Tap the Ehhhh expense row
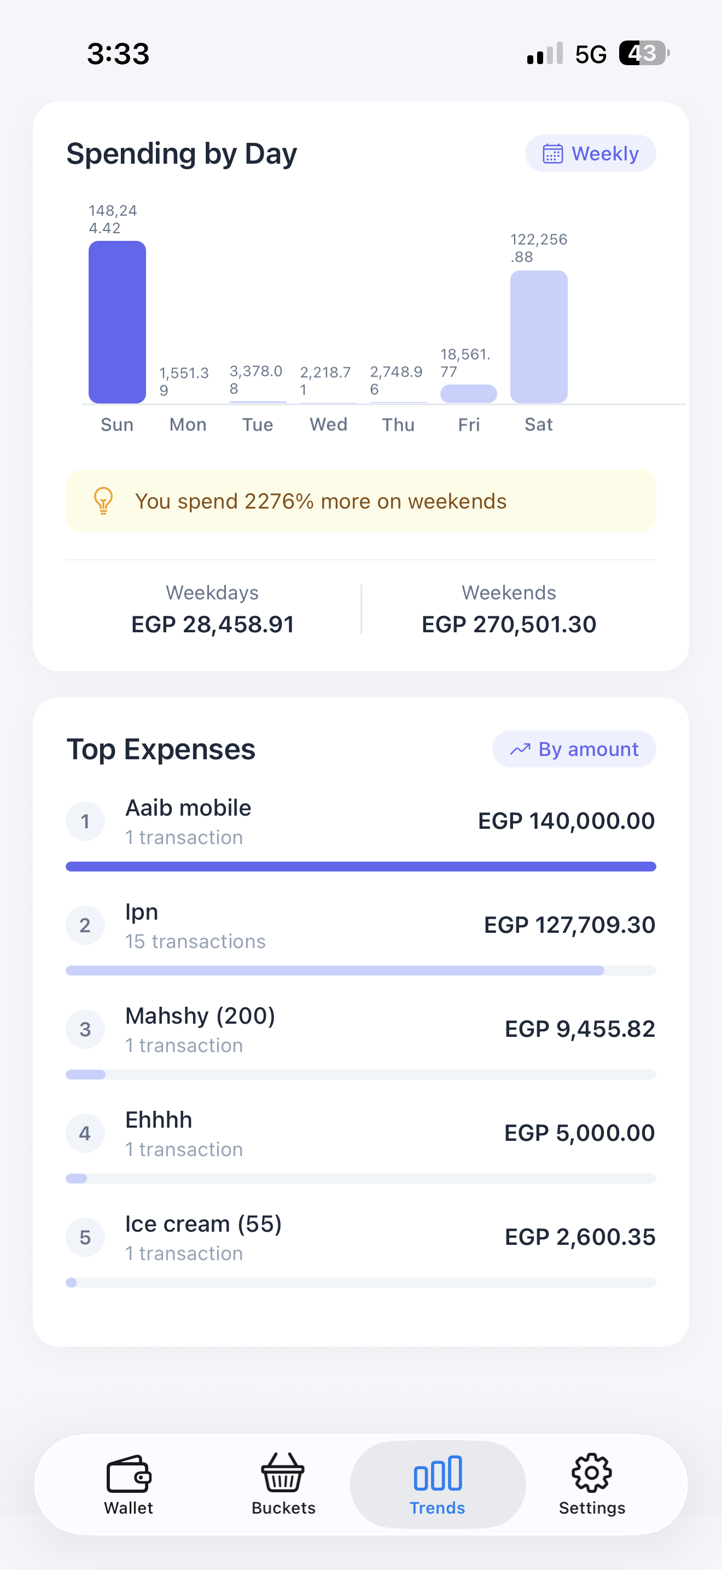 [x=360, y=1134]
